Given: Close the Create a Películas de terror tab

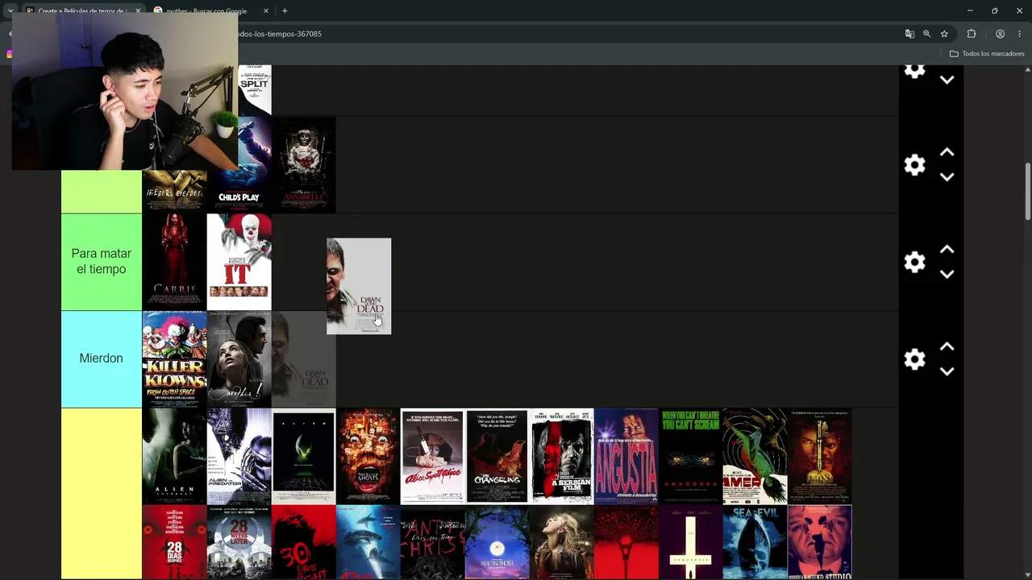Looking at the screenshot, I should point(138,10).
